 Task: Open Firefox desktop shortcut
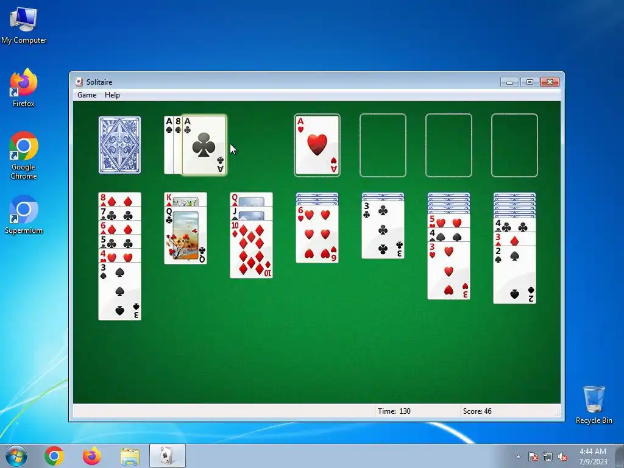(x=24, y=88)
